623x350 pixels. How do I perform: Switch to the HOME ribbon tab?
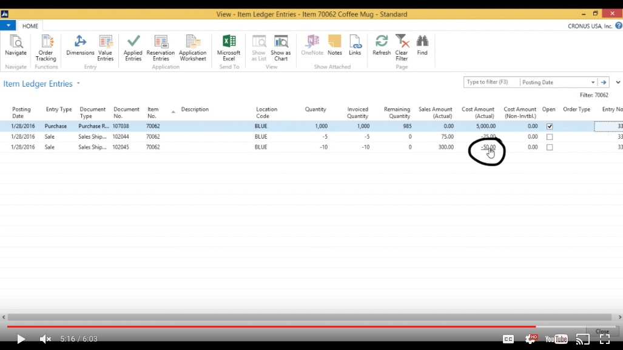click(30, 26)
